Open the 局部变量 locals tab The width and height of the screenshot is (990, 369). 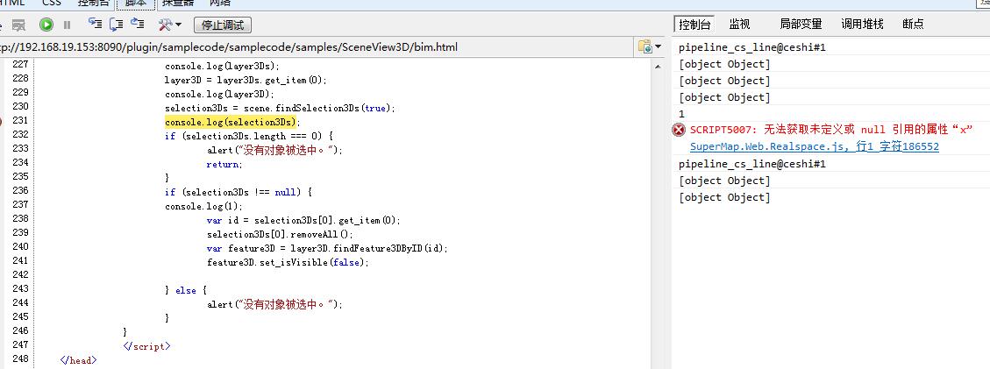pos(801,25)
